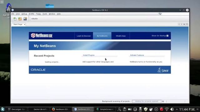Click the shield security tray icon

click(146, 109)
